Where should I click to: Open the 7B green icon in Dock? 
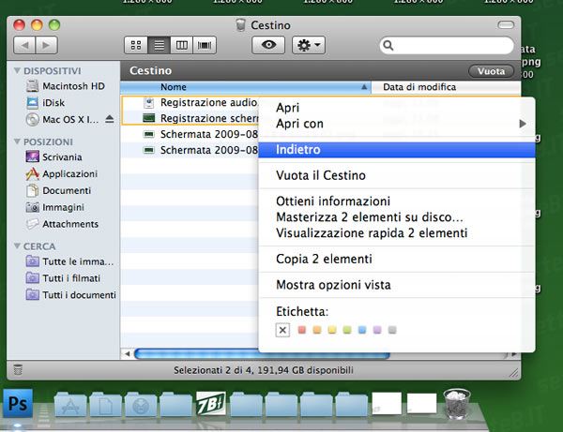[211, 404]
